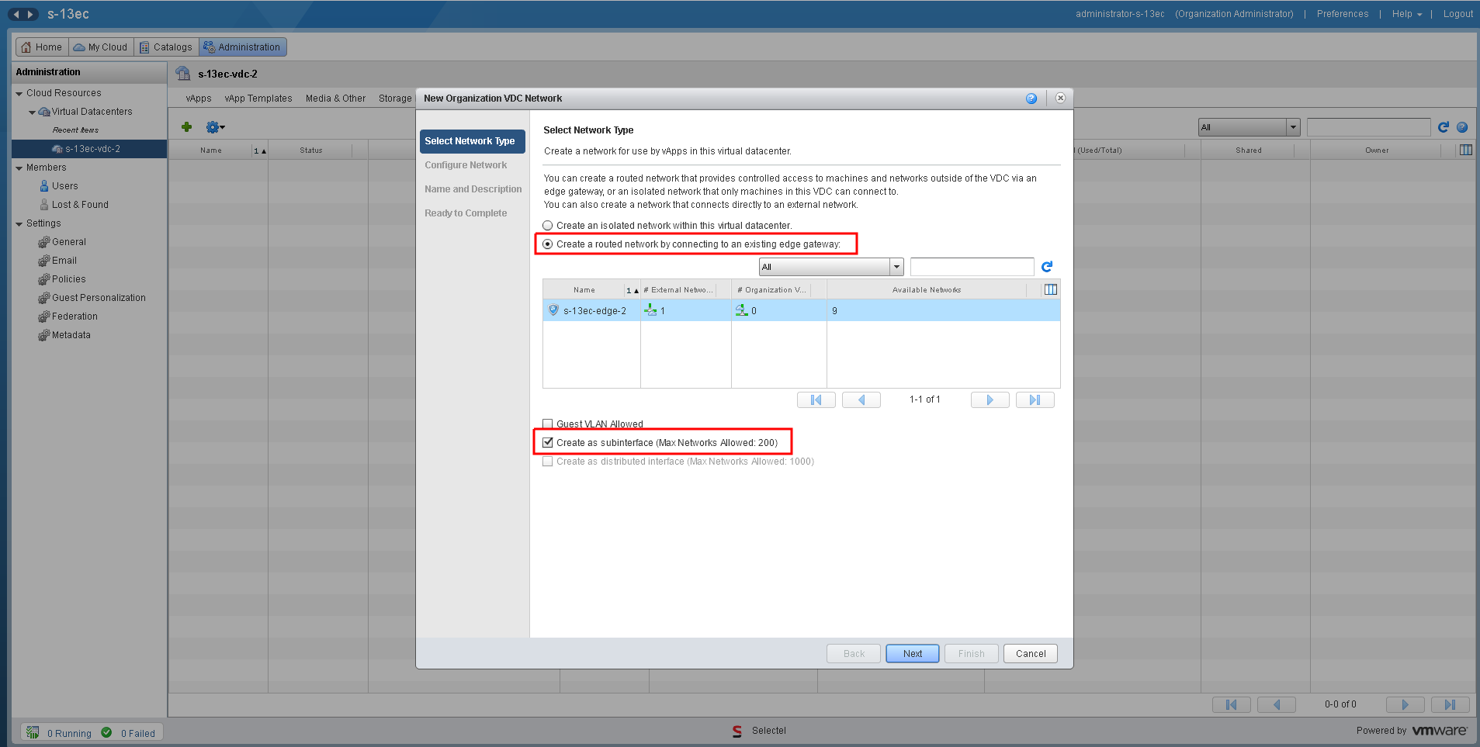Click the first-page arrow icon under the gateway list
Image resolution: width=1480 pixels, height=747 pixels.
816,399
